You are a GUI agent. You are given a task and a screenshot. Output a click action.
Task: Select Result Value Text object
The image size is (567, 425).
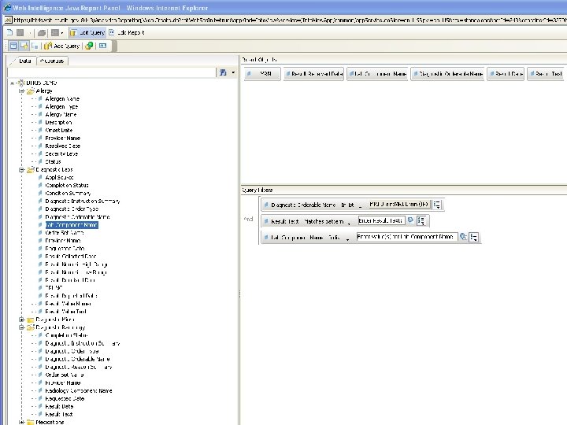65,312
